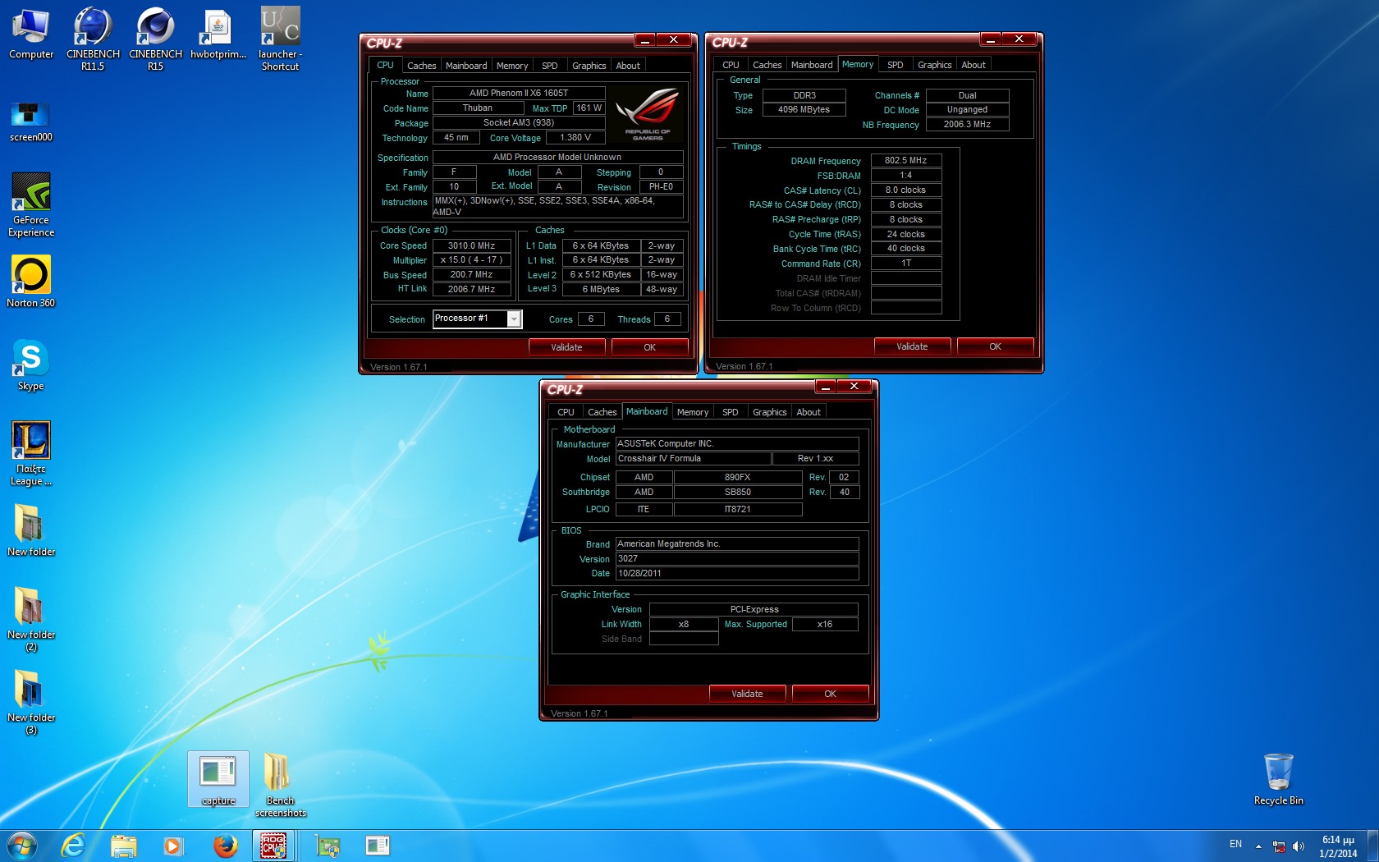Image resolution: width=1379 pixels, height=862 pixels.
Task: Select the taskbar network app icon
Action: click(x=328, y=845)
